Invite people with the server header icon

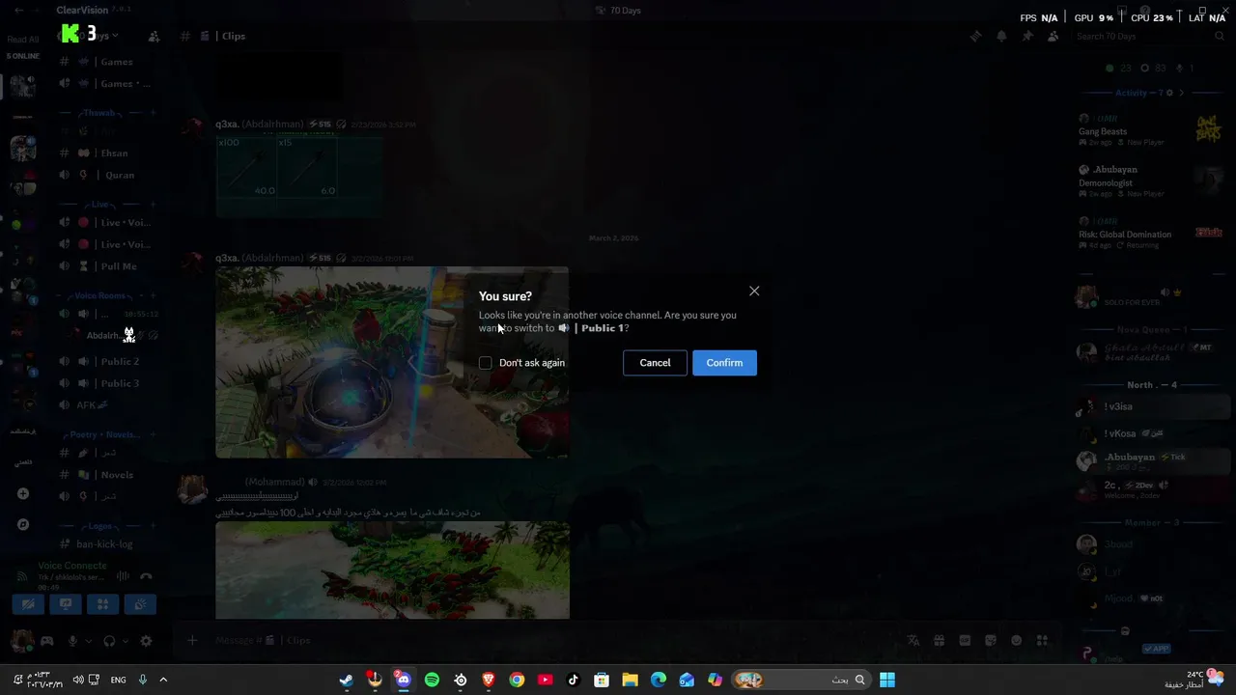(x=154, y=36)
